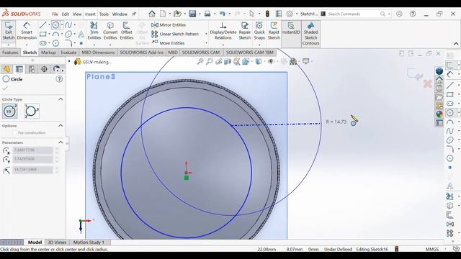
Task: Select the Spline tool
Action: click(x=68, y=25)
